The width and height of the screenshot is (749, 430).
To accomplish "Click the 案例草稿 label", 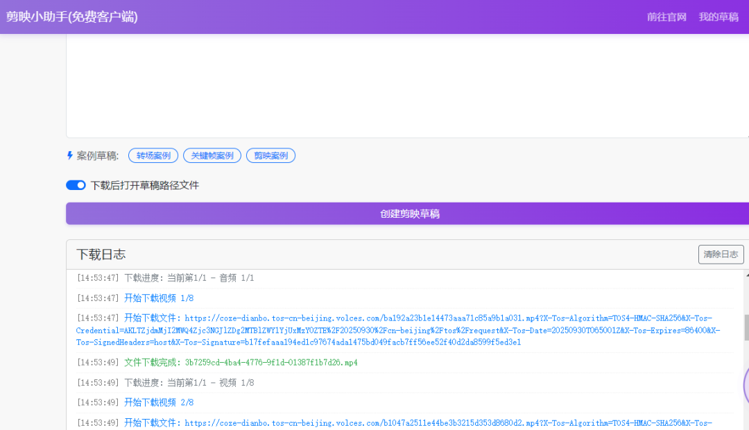I will (x=98, y=156).
